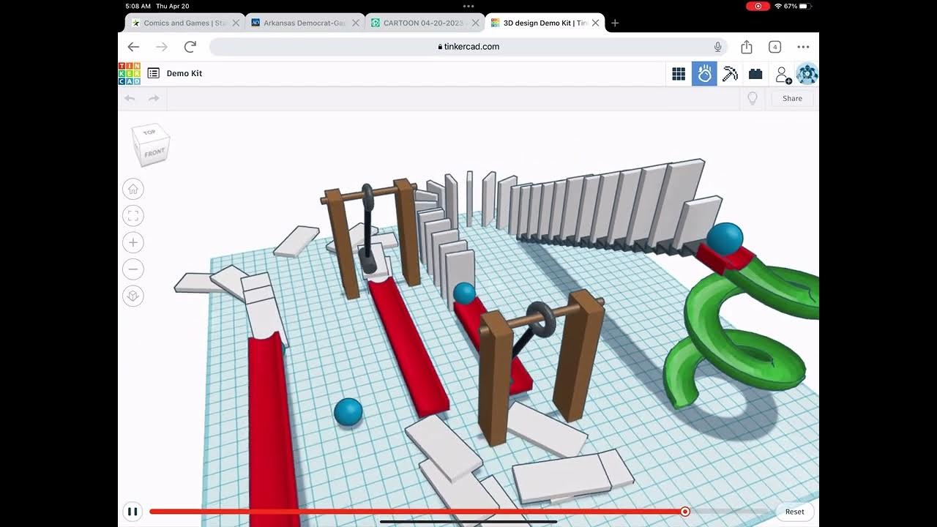Go forward in the browser

point(162,47)
